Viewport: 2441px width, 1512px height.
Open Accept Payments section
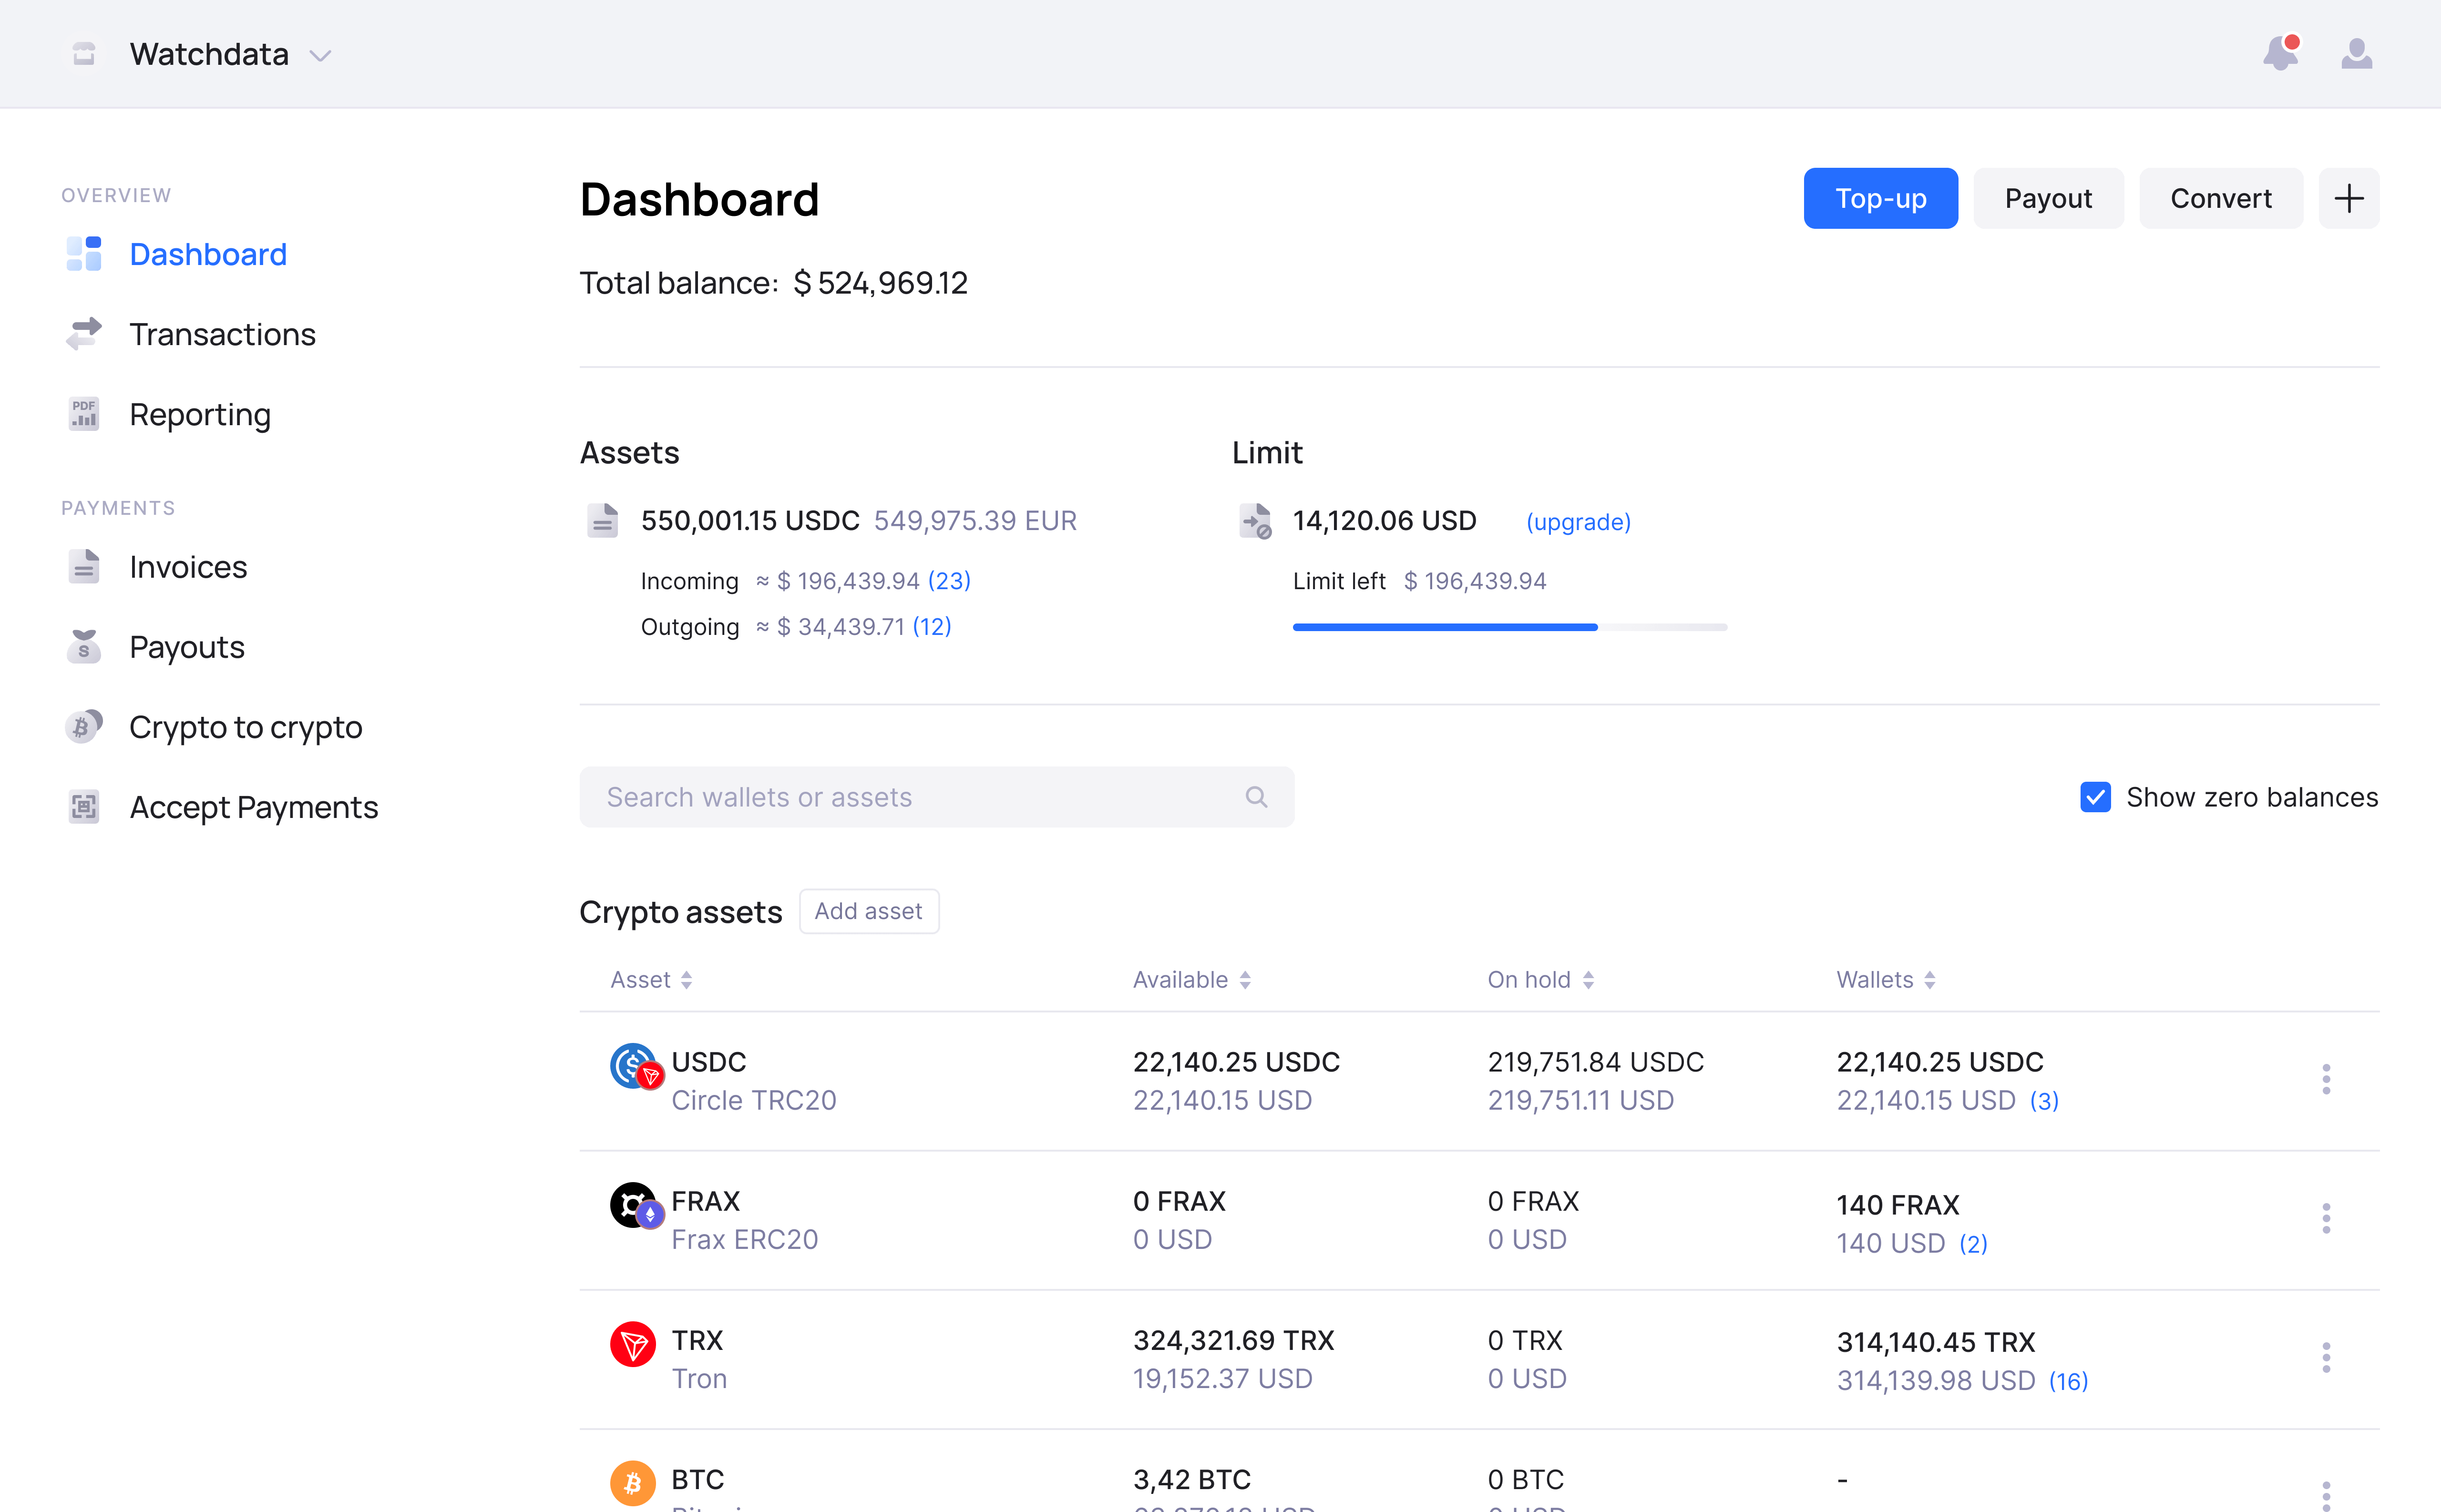[x=254, y=808]
